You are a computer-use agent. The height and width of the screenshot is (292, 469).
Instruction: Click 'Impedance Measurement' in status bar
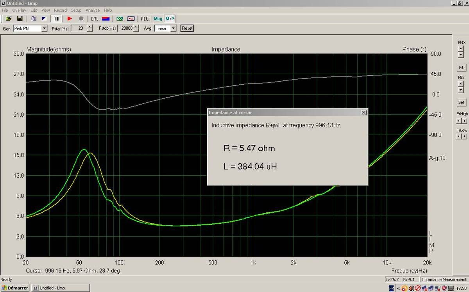point(444,280)
